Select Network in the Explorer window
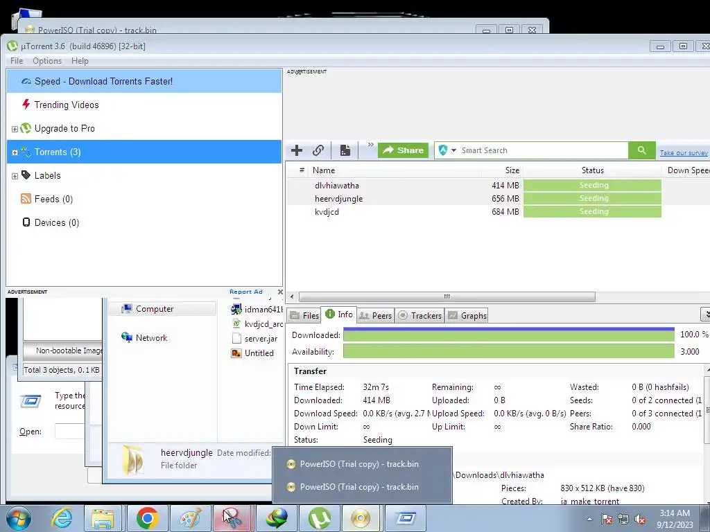Image resolution: width=710 pixels, height=532 pixels. click(x=151, y=338)
